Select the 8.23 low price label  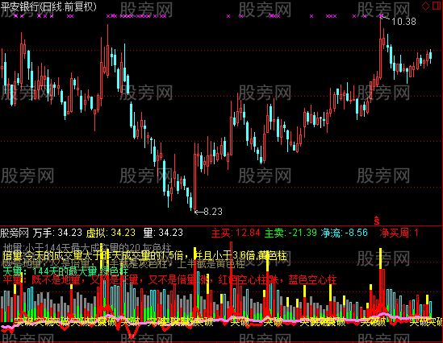click(213, 212)
